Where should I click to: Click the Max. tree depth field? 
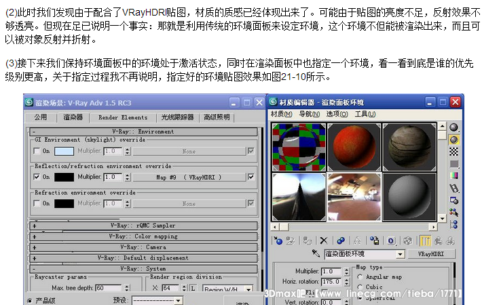(x=109, y=288)
